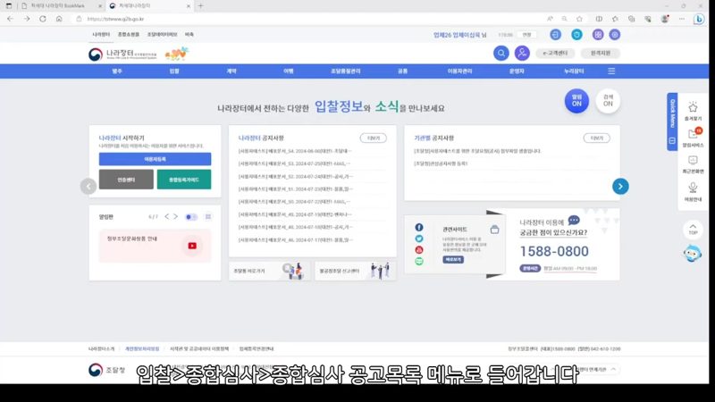Open the 운영자 main menu
Screen dimensions: 715x402
point(517,71)
